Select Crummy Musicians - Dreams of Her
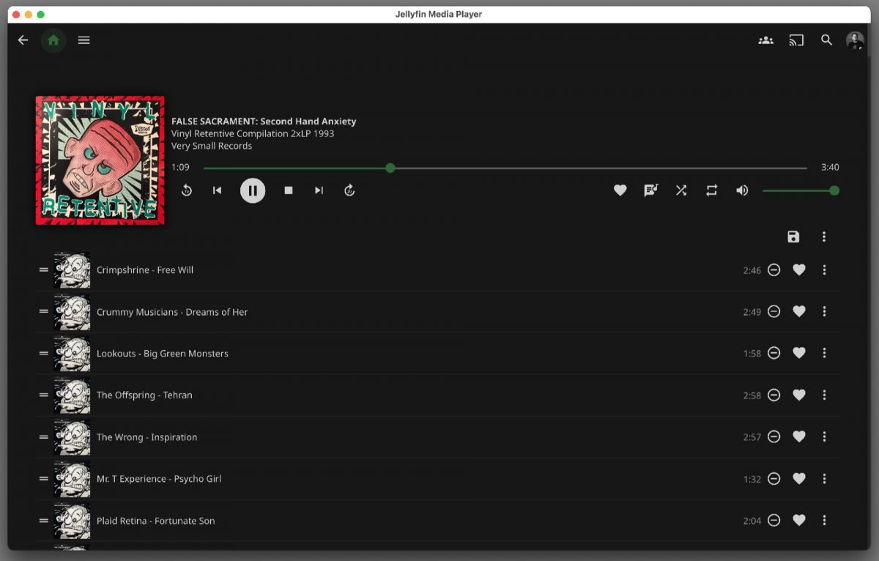879x561 pixels. 172,312
